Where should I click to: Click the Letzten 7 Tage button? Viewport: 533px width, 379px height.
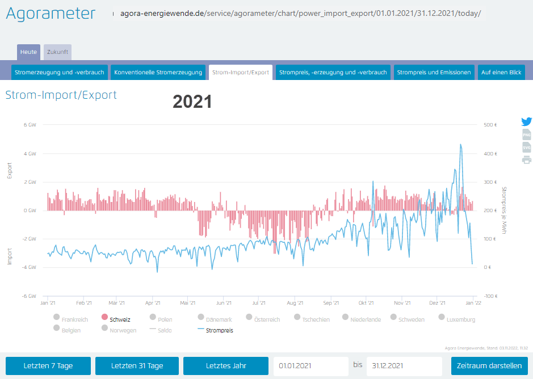48,366
